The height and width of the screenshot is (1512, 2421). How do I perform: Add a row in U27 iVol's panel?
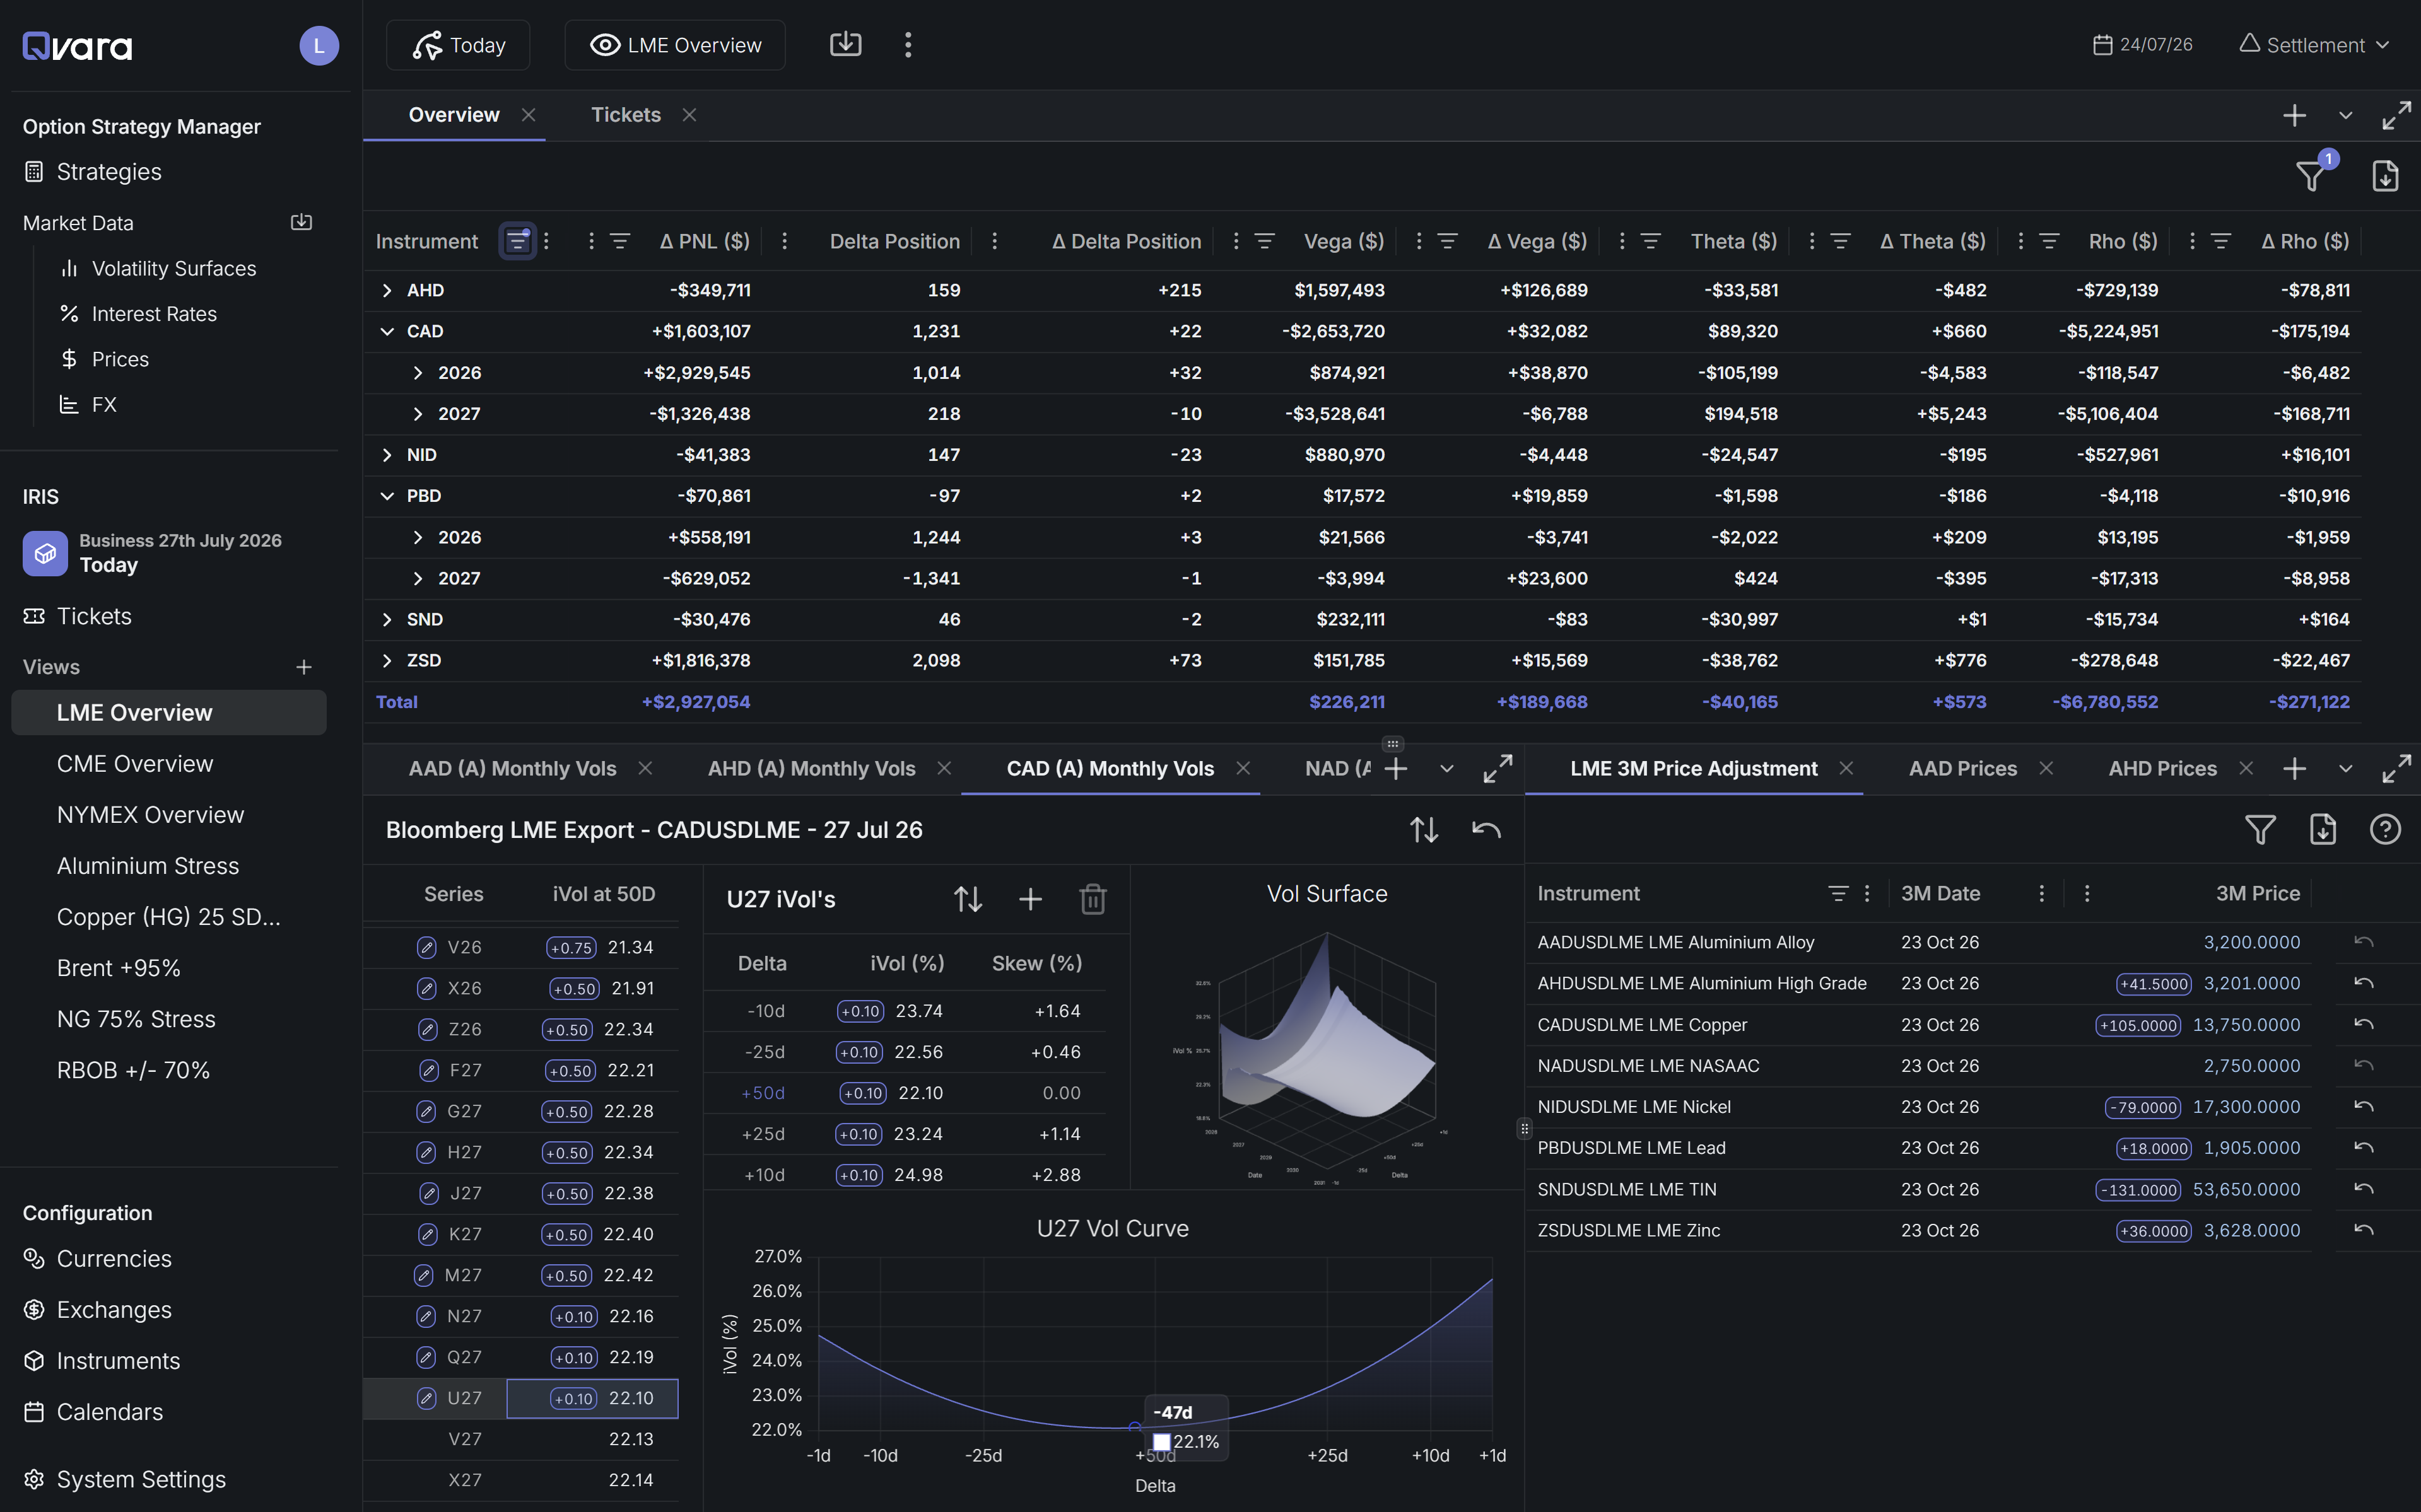coord(1031,899)
